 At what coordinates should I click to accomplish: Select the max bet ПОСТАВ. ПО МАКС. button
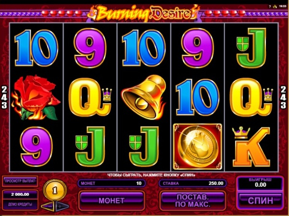click(193, 201)
